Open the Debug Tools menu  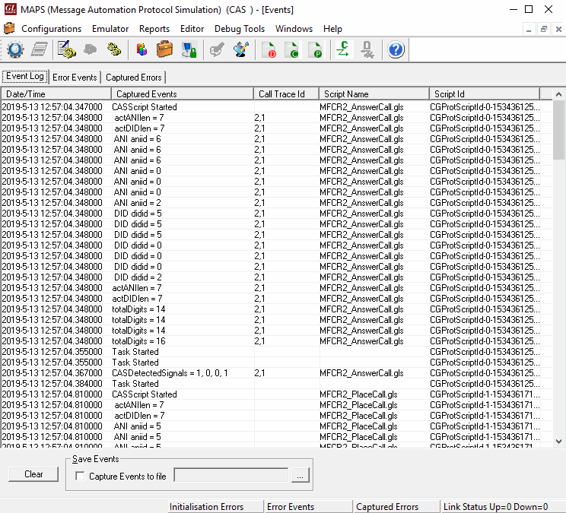pos(240,29)
